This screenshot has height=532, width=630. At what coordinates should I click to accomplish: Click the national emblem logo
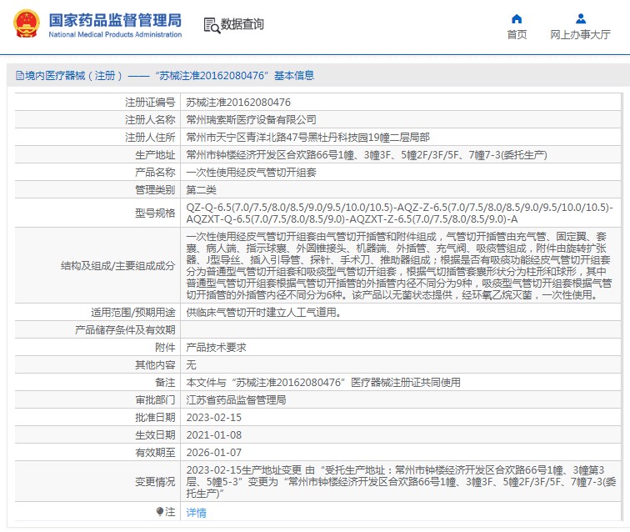point(24,24)
